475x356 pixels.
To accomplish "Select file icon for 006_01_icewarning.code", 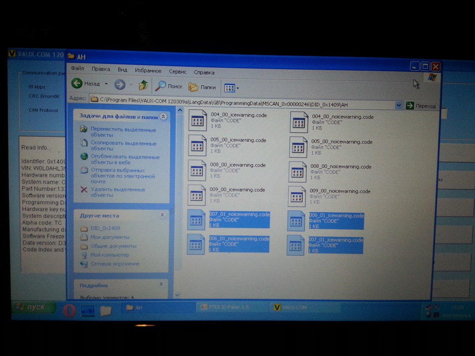I will coord(296,221).
